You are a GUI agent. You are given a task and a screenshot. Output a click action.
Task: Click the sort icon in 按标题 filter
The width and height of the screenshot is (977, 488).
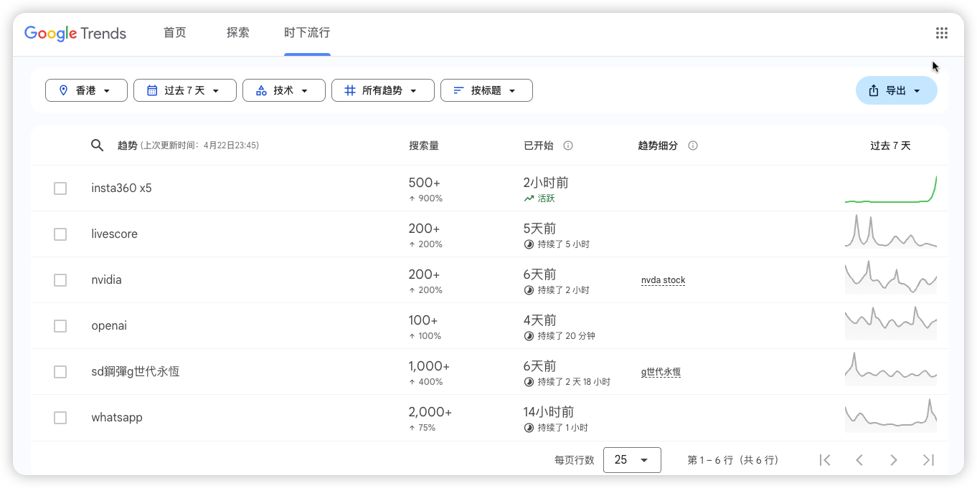(459, 90)
